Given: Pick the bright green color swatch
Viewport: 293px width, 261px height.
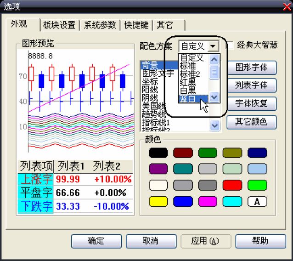Looking at the screenshot, I should 257,185.
